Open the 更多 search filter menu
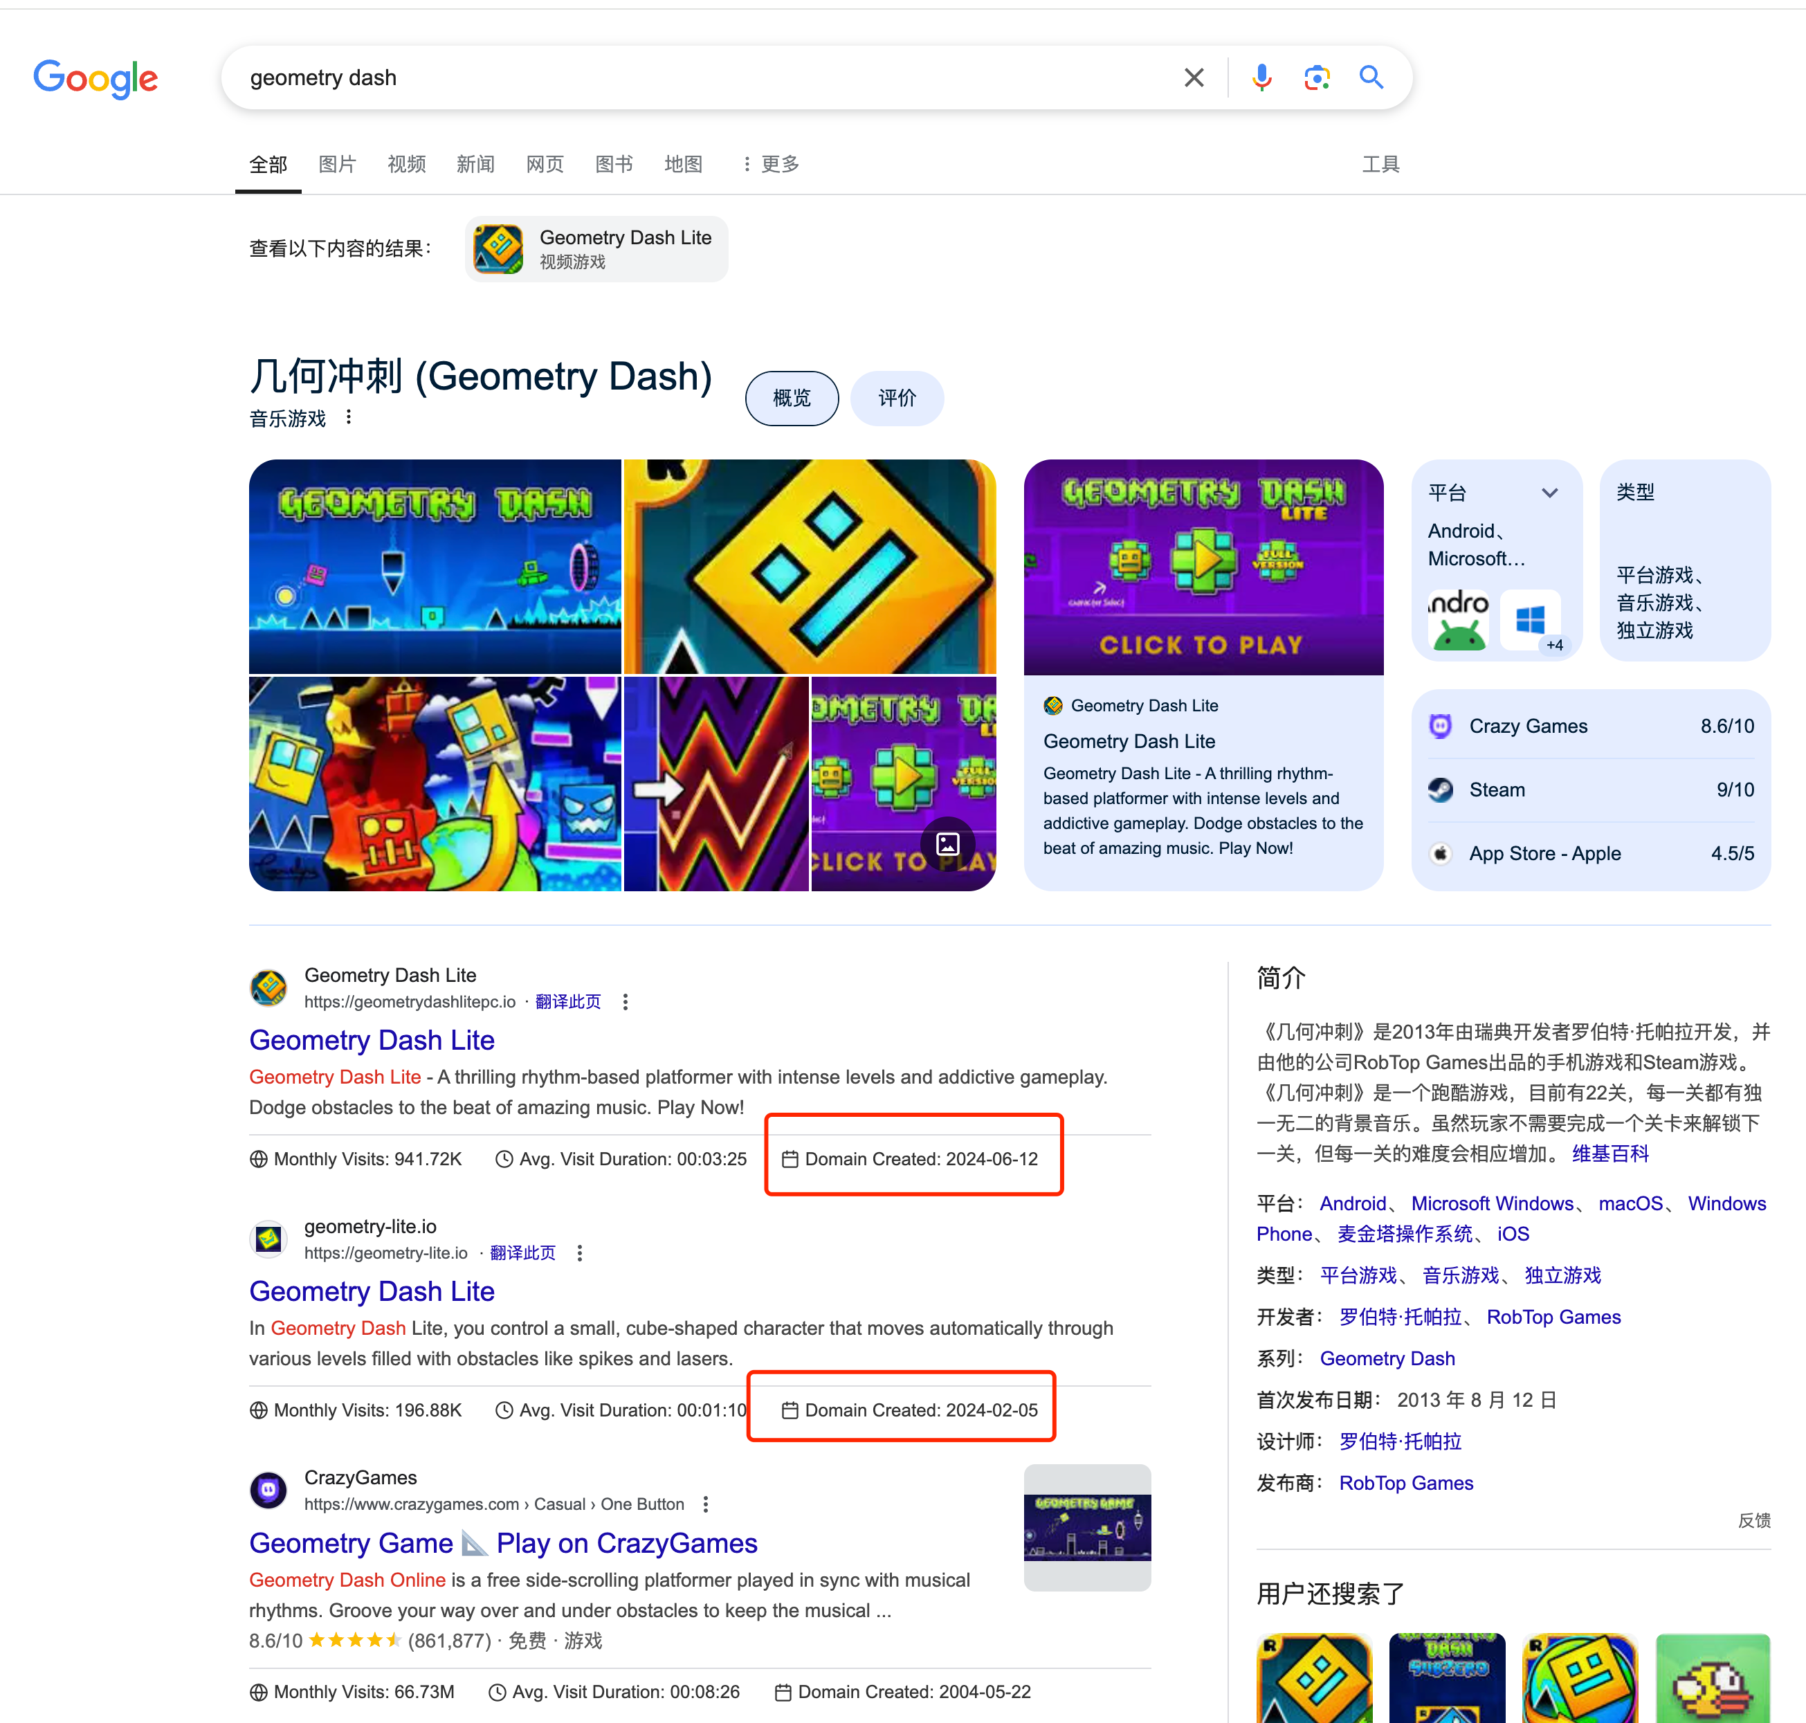1806x1723 pixels. click(771, 165)
